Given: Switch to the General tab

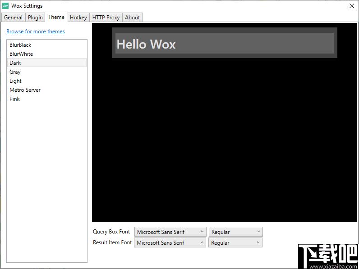Looking at the screenshot, I should click(x=13, y=18).
